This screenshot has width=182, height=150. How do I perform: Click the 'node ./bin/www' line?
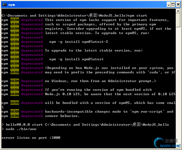(19, 129)
